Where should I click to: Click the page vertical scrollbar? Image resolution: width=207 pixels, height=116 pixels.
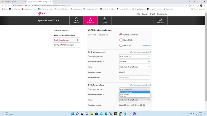click(206, 57)
